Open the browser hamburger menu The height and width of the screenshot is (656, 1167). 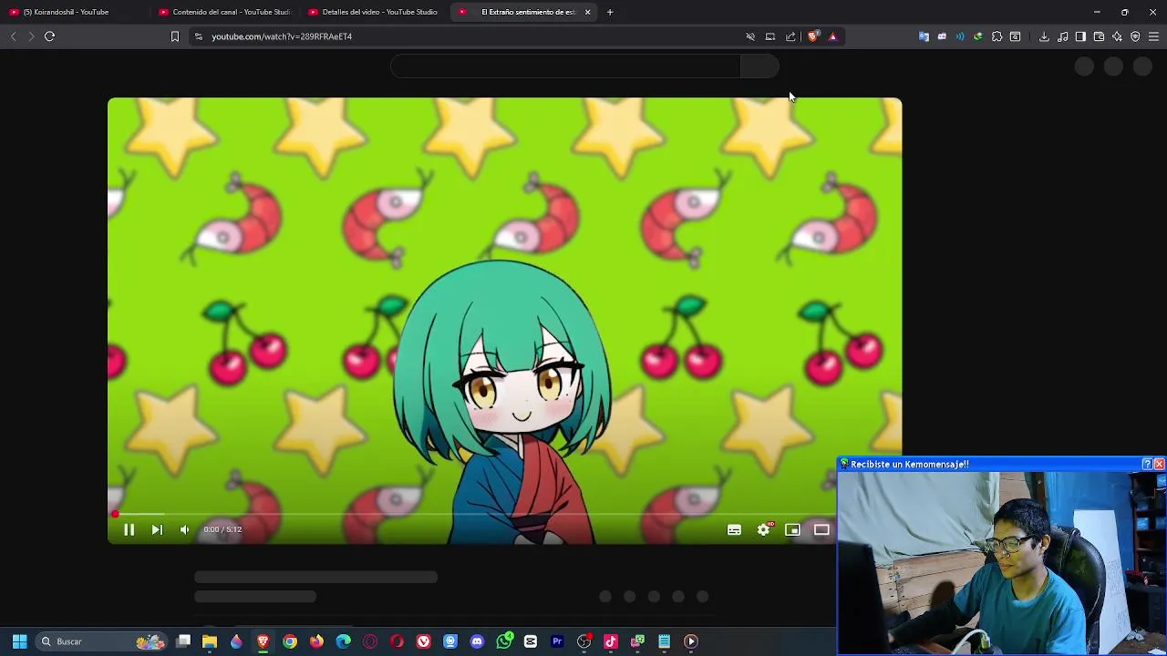(x=1153, y=36)
